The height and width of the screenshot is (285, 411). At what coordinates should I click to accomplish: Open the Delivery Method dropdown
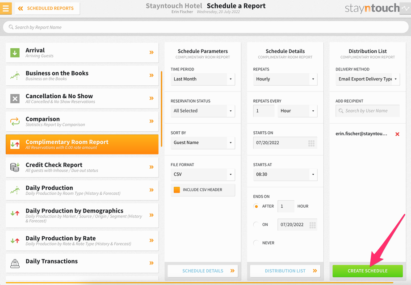click(x=368, y=79)
